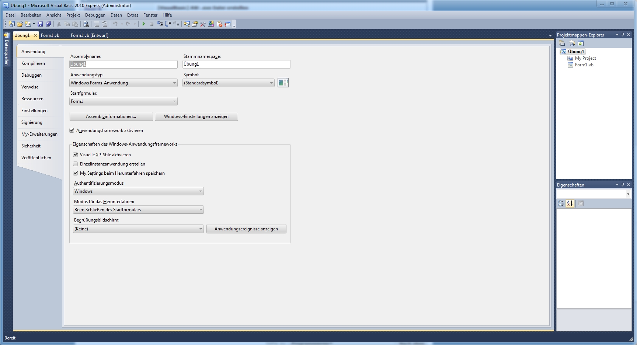This screenshot has height=345, width=637.
Task: Click Properties icon in Projektmappen-Explorer toolbar
Action: tap(562, 43)
